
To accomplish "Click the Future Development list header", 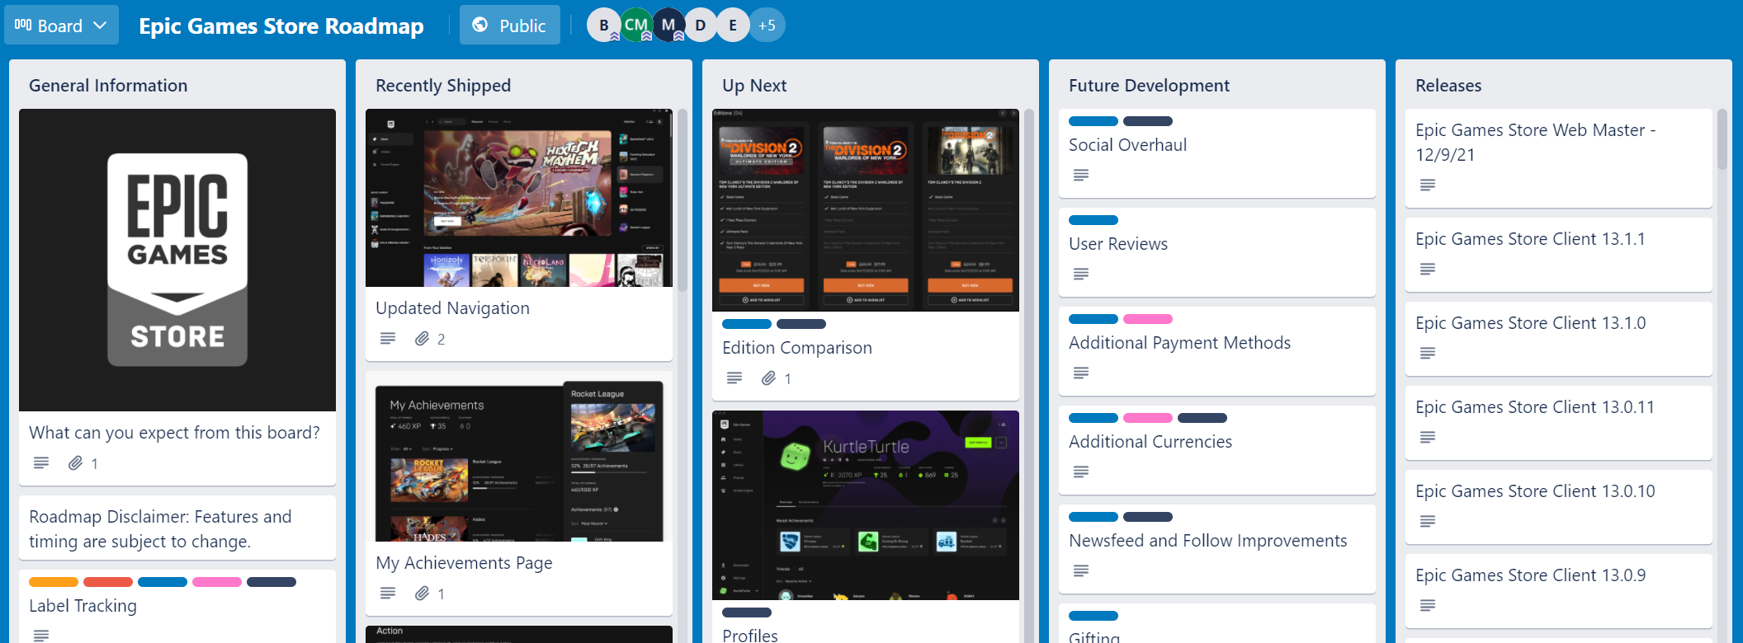I will coord(1149,86).
